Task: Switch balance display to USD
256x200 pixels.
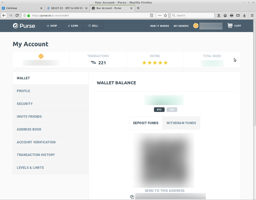Action: pos(172,110)
